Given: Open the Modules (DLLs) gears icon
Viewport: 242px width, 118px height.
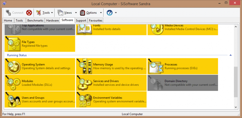Looking at the screenshot, I should [x=13, y=83].
